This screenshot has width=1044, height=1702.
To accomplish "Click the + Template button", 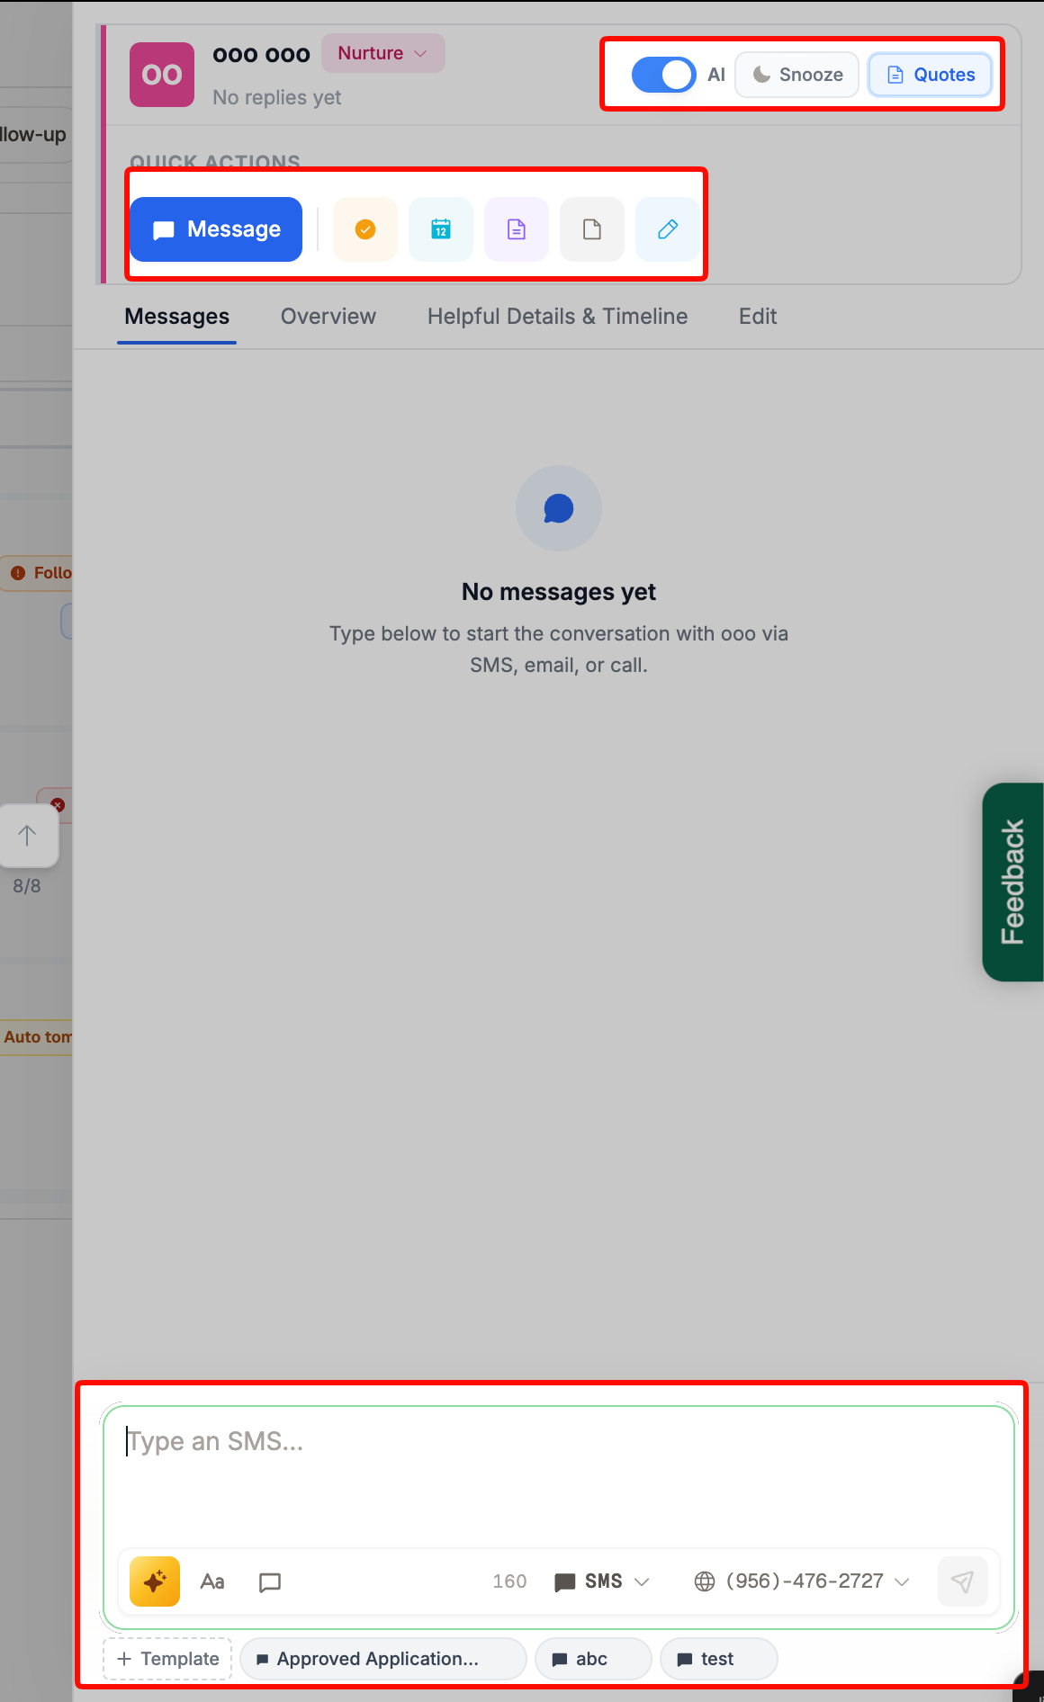I will (167, 1659).
